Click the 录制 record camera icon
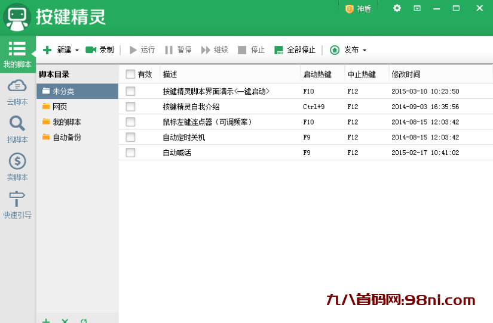This screenshot has width=493, height=323. tap(91, 50)
